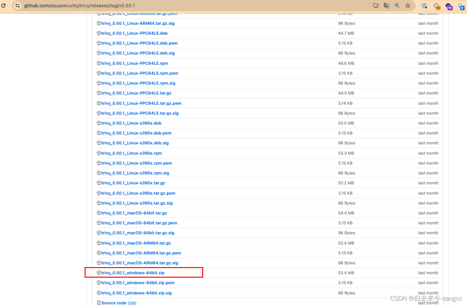This screenshot has width=467, height=305.
Task: Click package icon beside macOS-64bit.tar.gz
Action: 99,213
